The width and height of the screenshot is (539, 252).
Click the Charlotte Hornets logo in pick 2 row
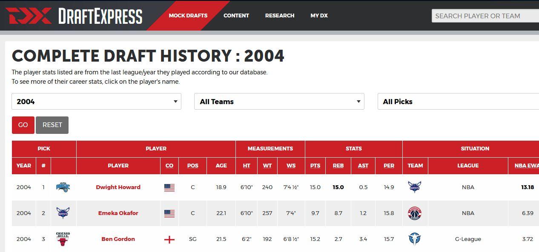[x=63, y=213]
